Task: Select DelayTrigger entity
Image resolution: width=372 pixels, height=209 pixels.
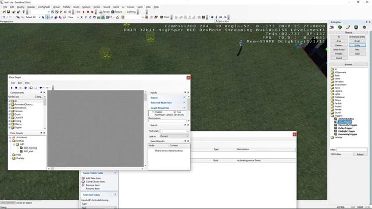Action: (x=345, y=128)
